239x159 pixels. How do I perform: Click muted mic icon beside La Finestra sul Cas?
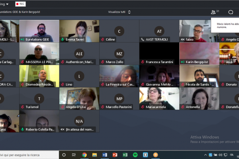(x=103, y=84)
